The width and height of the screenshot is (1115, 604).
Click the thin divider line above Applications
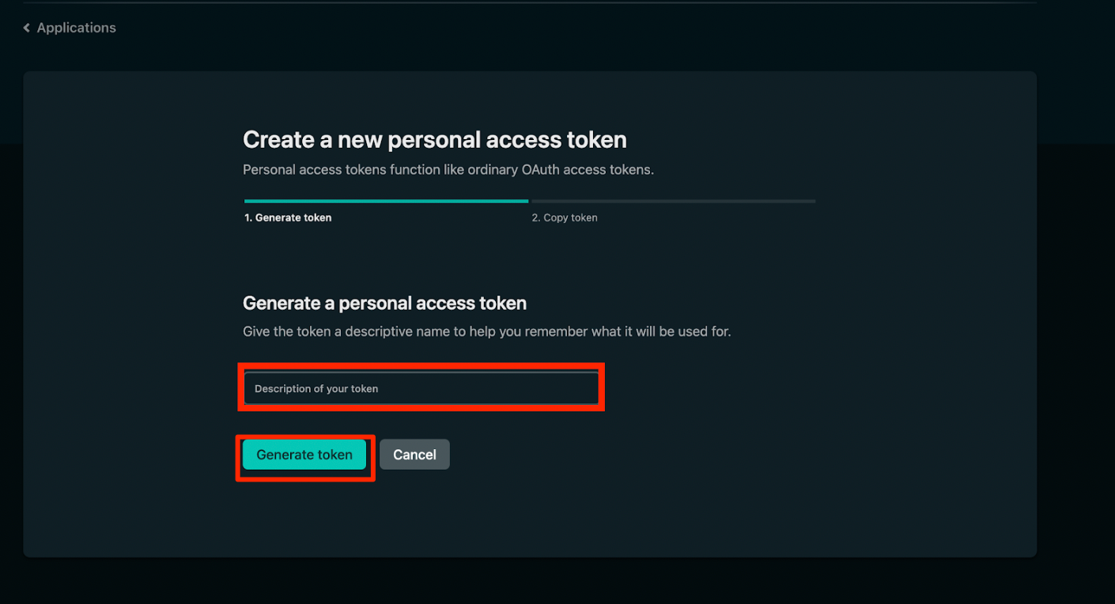[530, 3]
